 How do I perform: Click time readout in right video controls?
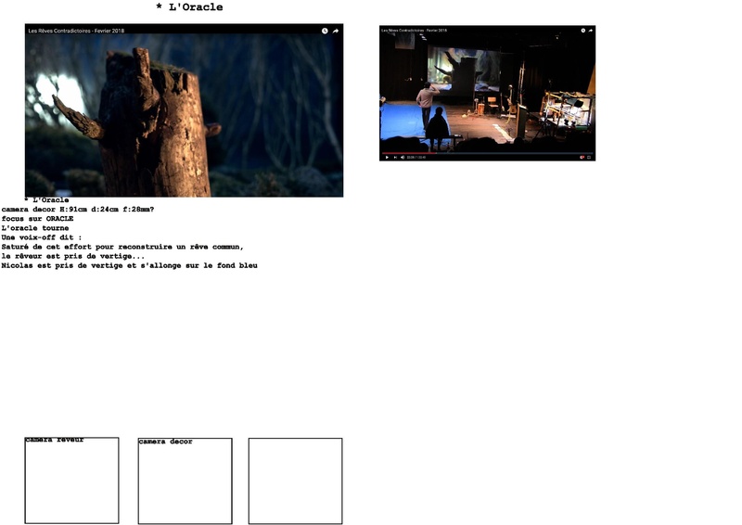pos(416,157)
